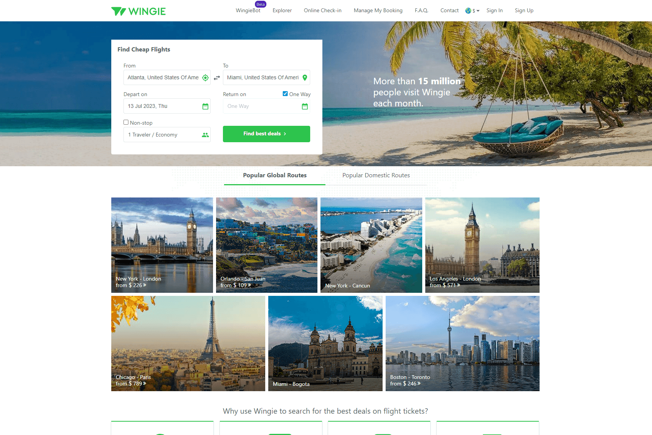Click the globe currency icon
Image resolution: width=652 pixels, height=435 pixels.
click(x=468, y=11)
